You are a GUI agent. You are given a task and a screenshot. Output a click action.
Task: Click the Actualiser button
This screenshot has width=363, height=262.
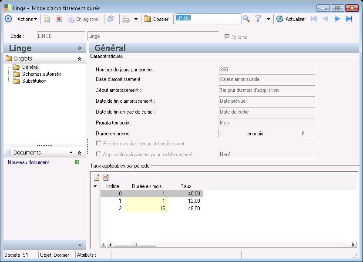point(291,19)
